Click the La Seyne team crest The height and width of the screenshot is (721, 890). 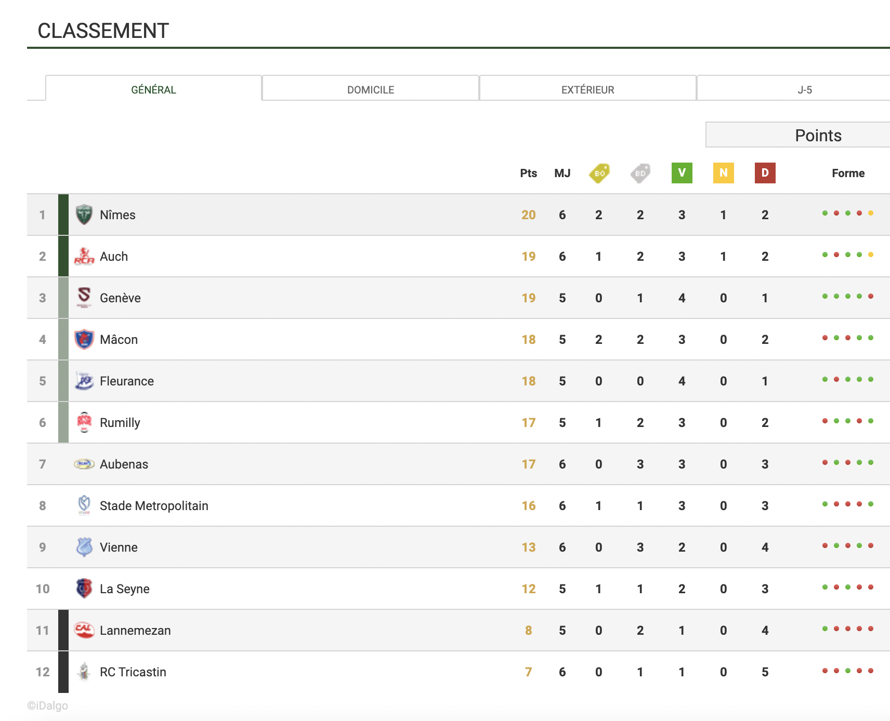point(84,589)
